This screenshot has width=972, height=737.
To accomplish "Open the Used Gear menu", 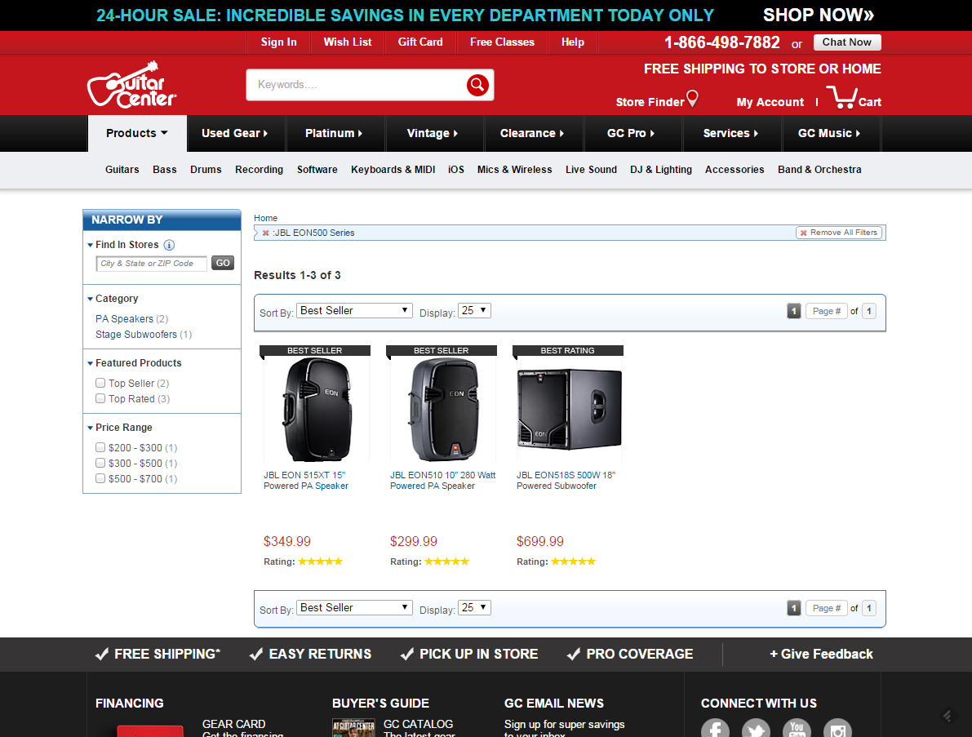I will 234,133.
